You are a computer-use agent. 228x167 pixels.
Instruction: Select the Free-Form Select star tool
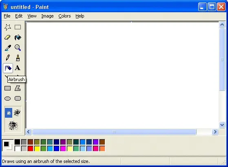coord(8,27)
